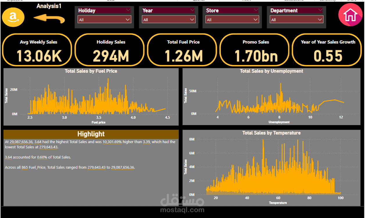
Task: Select the Total Fuel Price card
Action: 182,50
